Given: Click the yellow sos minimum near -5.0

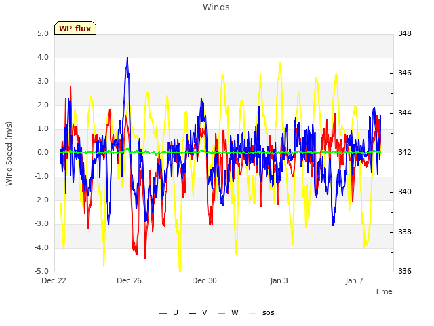Looking at the screenshot, I should (x=180, y=270).
